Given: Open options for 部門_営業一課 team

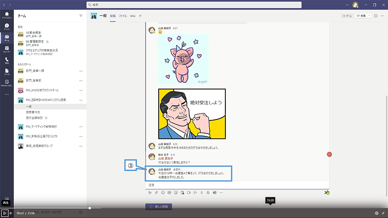Looking at the screenshot, I should (x=81, y=71).
